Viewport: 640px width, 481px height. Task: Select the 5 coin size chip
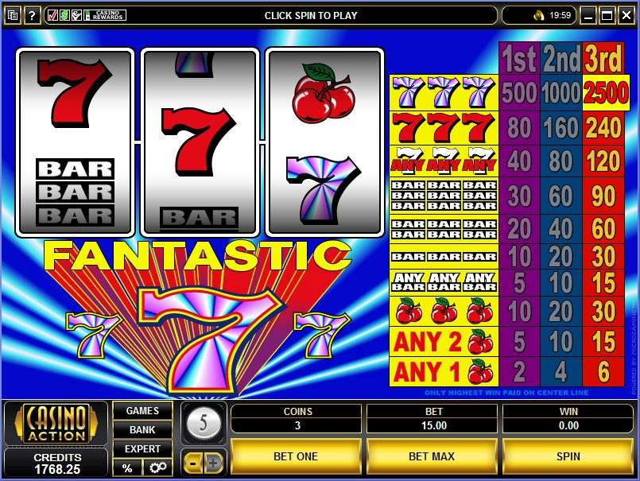point(204,423)
